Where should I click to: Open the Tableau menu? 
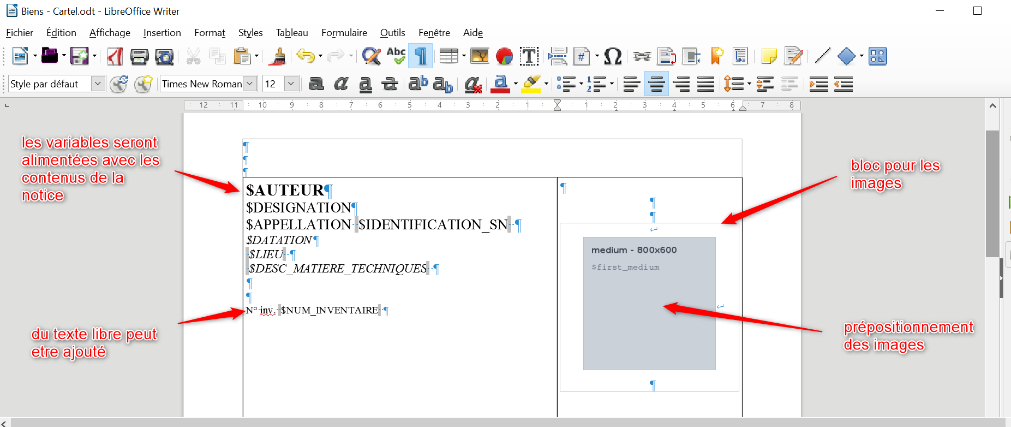pyautogui.click(x=292, y=33)
